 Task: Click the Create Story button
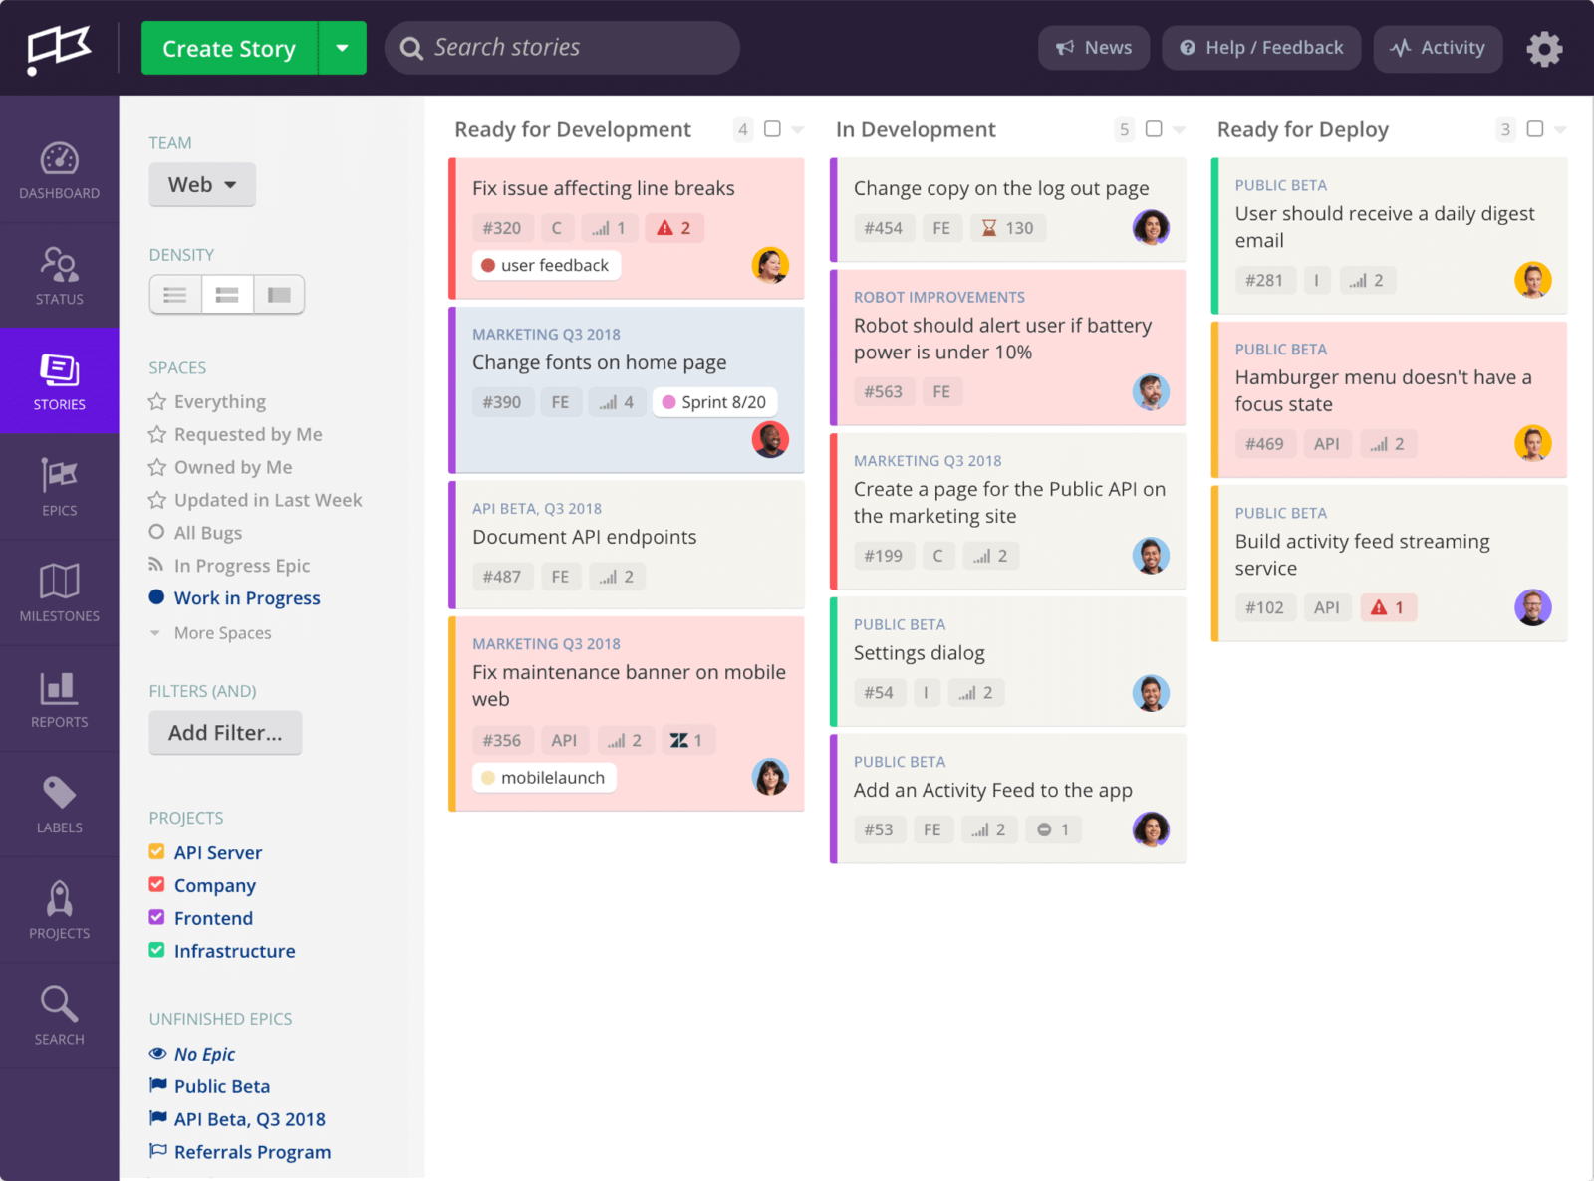point(228,48)
